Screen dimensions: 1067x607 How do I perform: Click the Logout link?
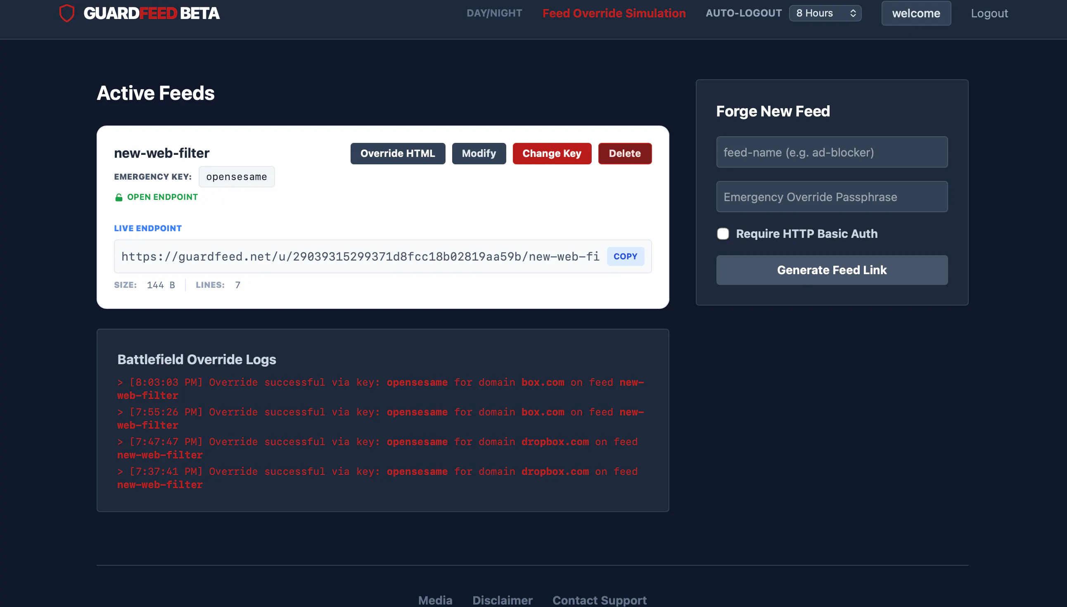[x=989, y=13]
